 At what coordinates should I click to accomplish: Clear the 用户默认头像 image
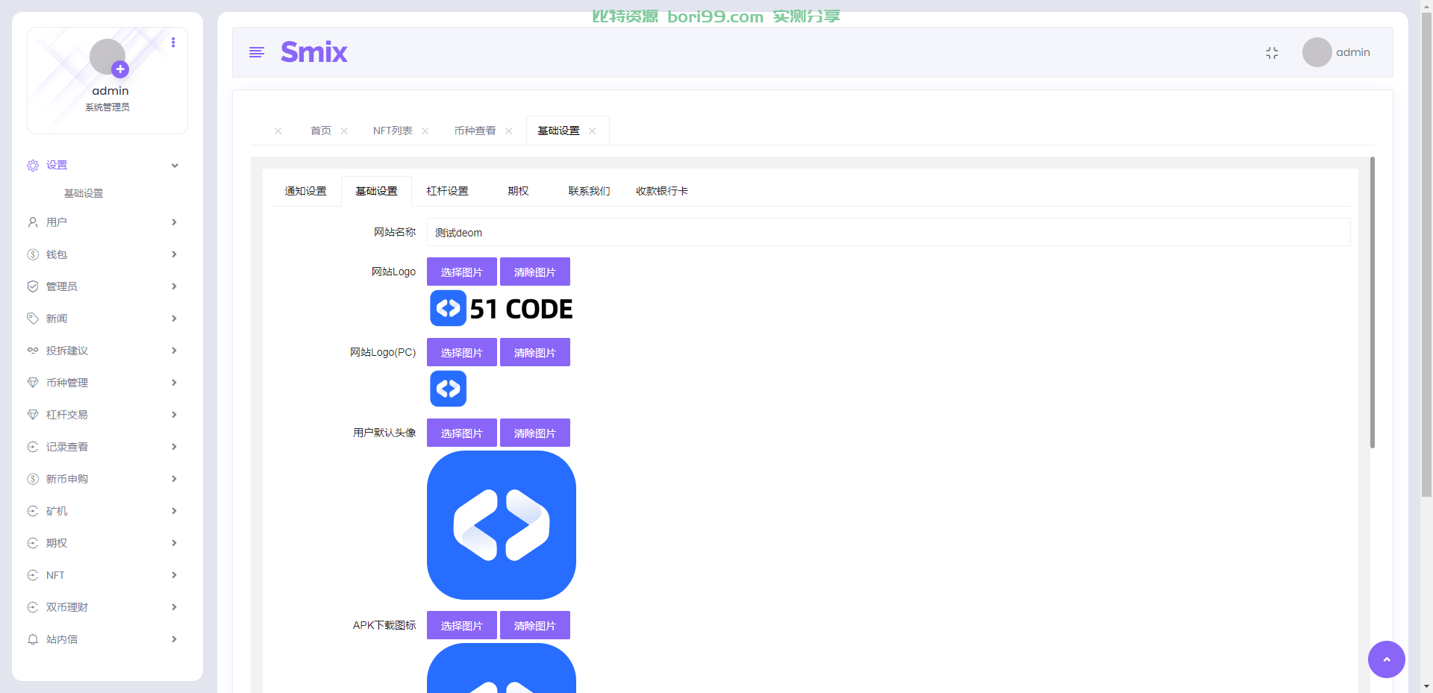click(x=535, y=433)
